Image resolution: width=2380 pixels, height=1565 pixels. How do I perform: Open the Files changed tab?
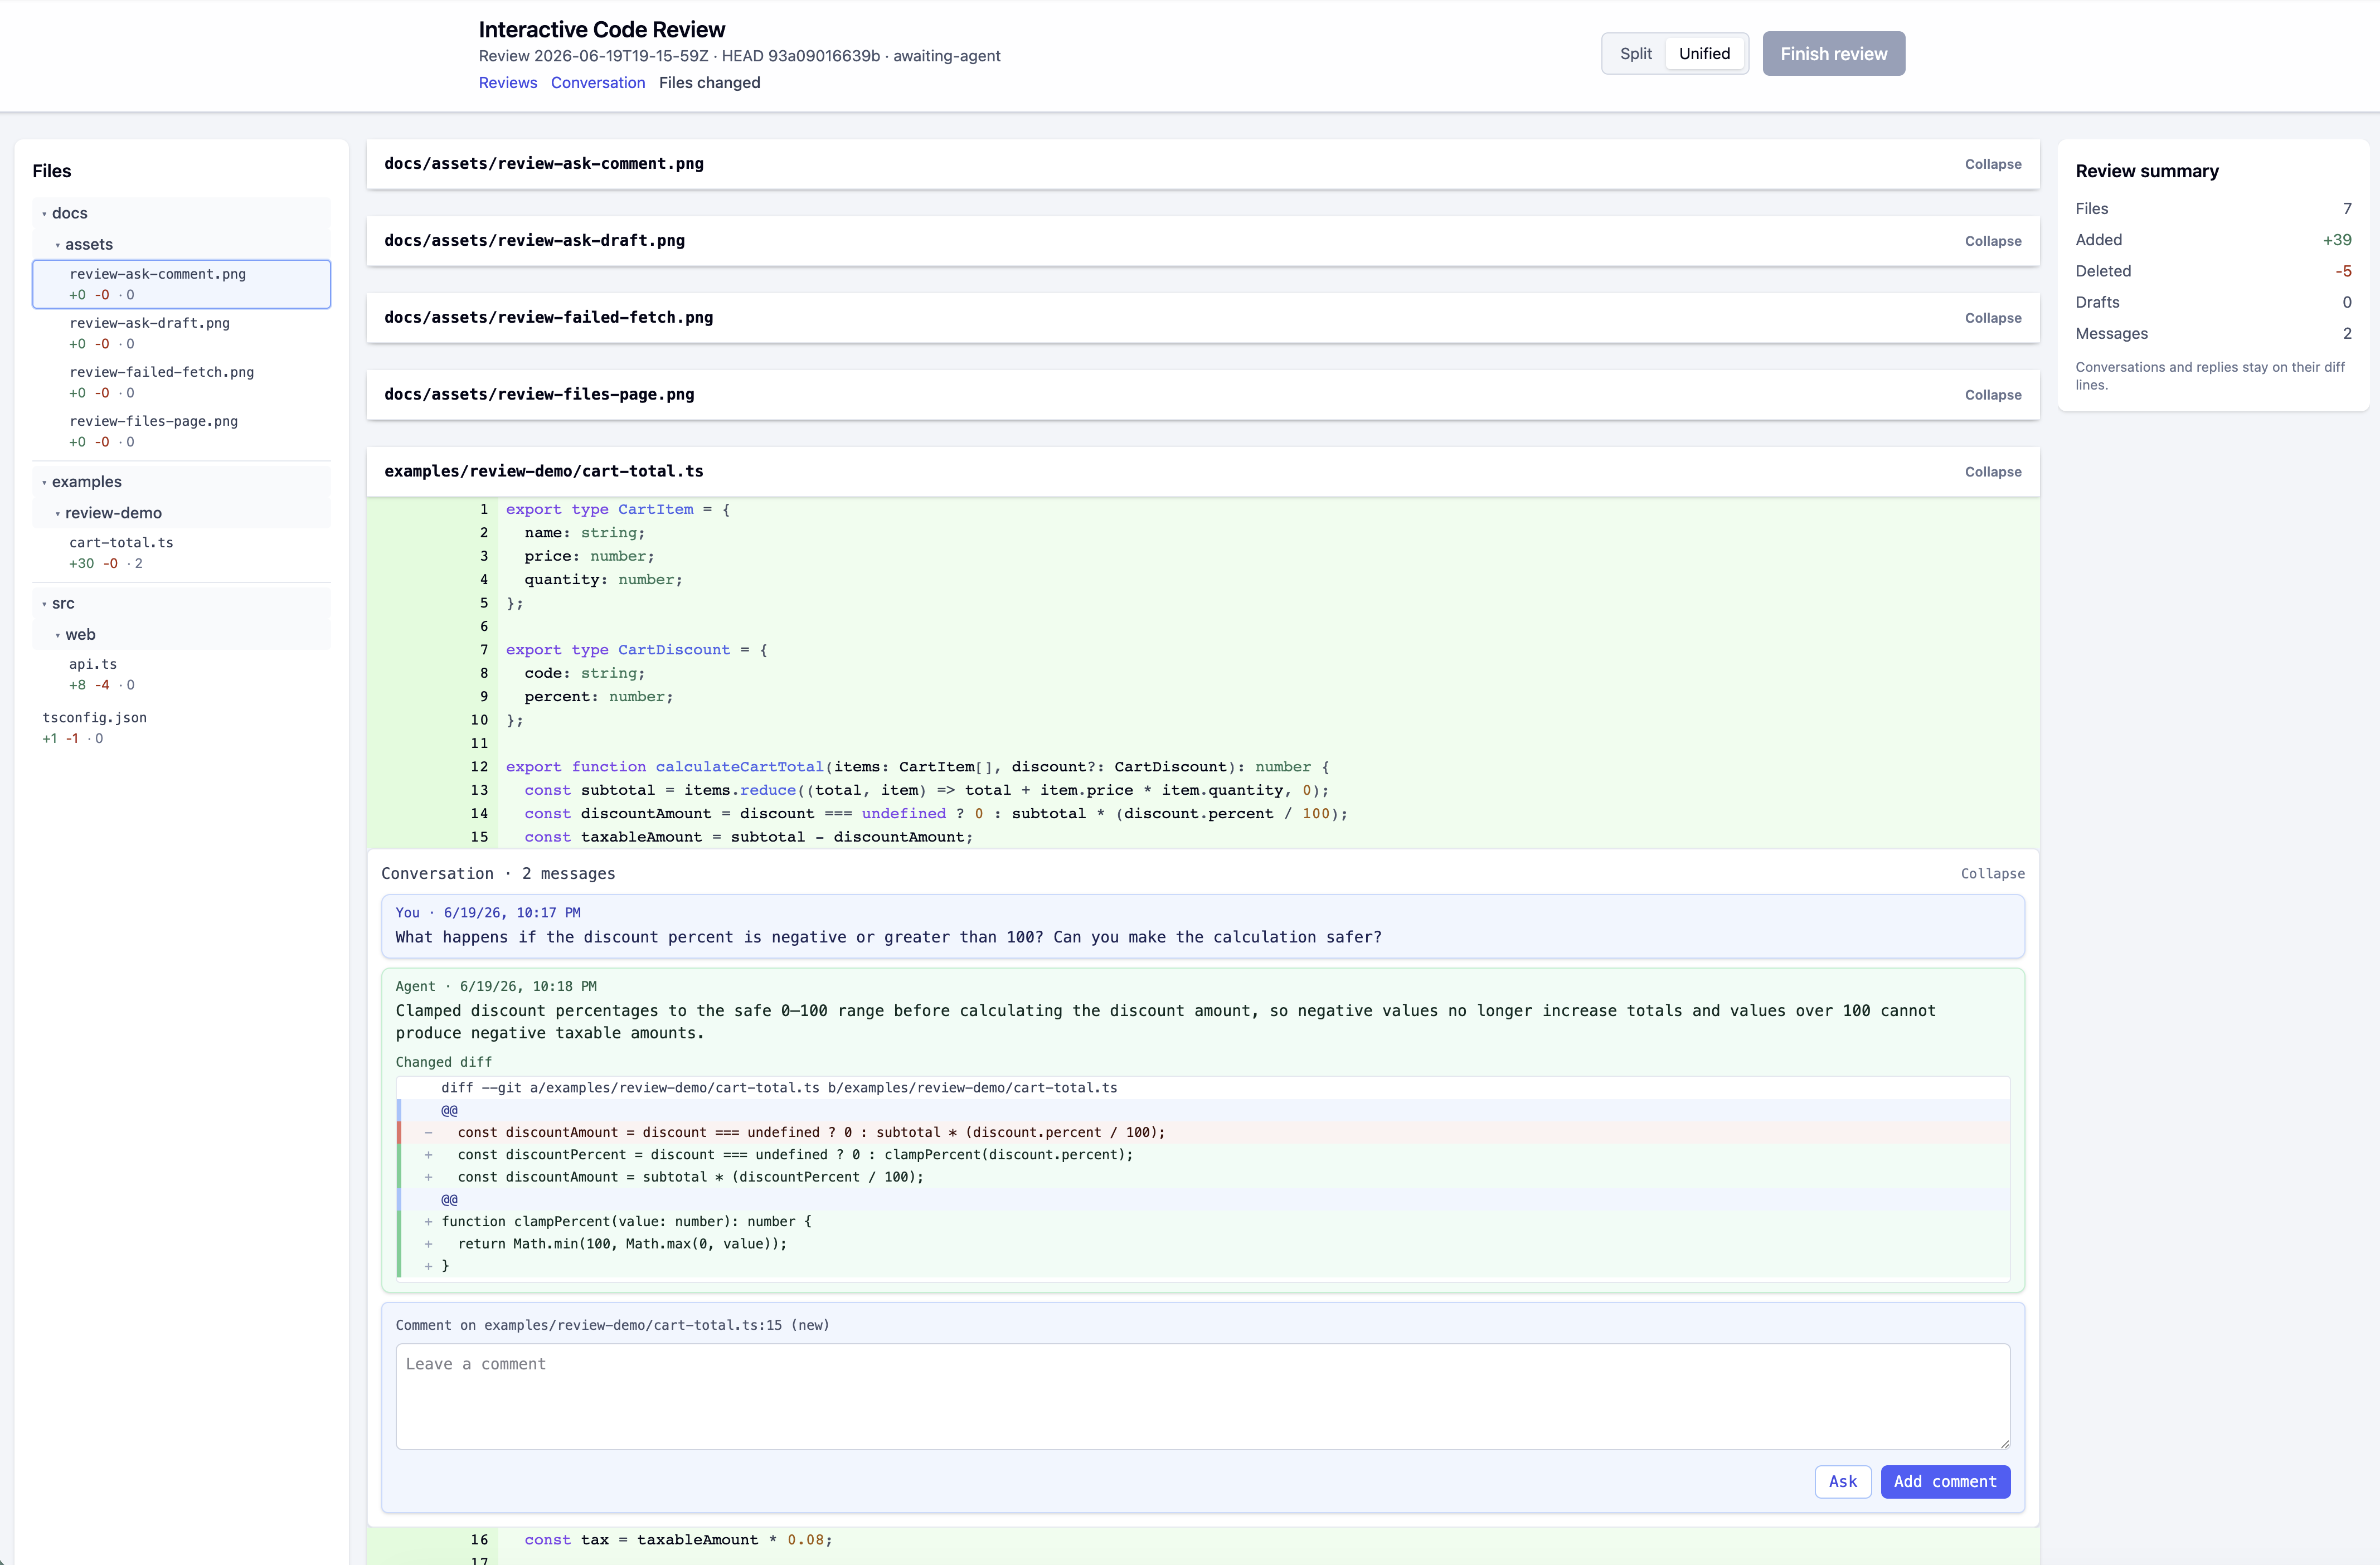click(x=709, y=83)
